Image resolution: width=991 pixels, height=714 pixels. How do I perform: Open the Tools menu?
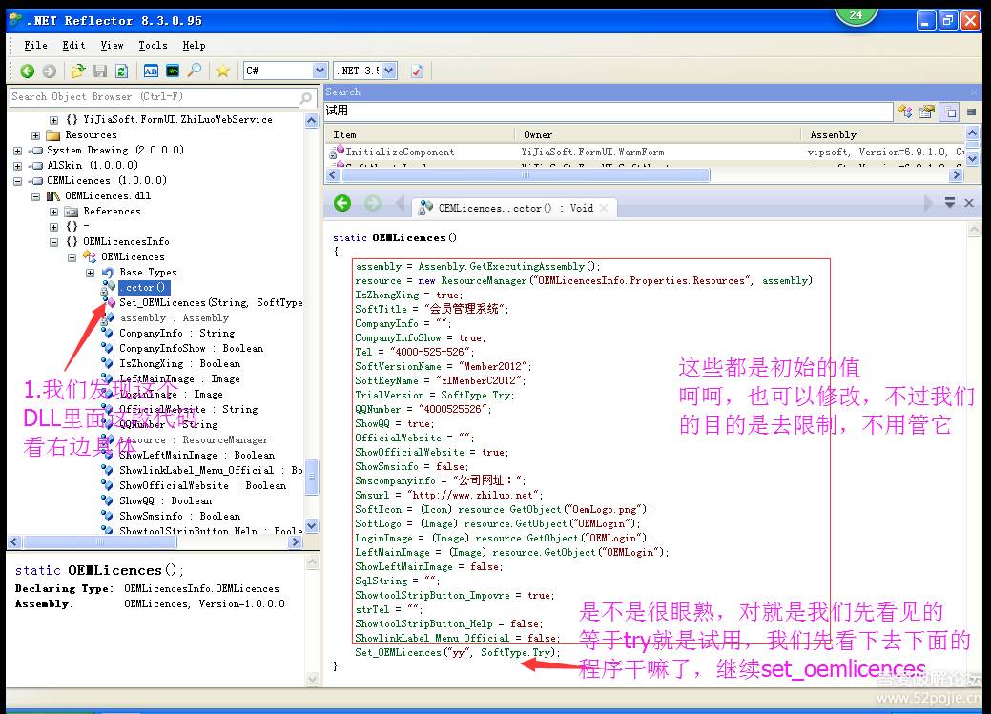(153, 45)
